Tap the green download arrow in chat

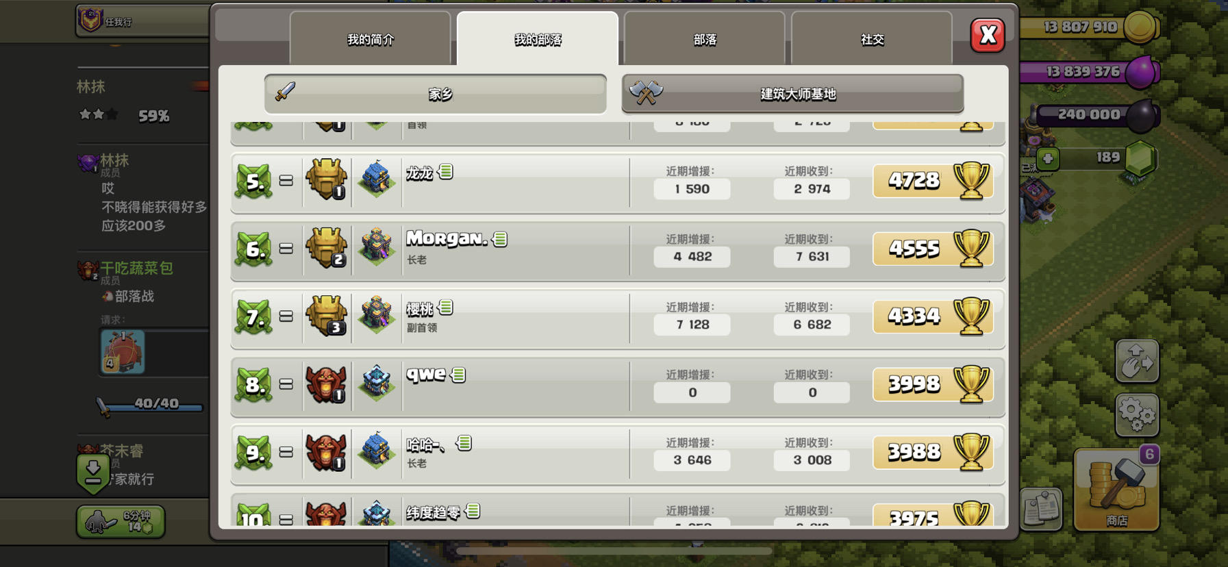[93, 473]
